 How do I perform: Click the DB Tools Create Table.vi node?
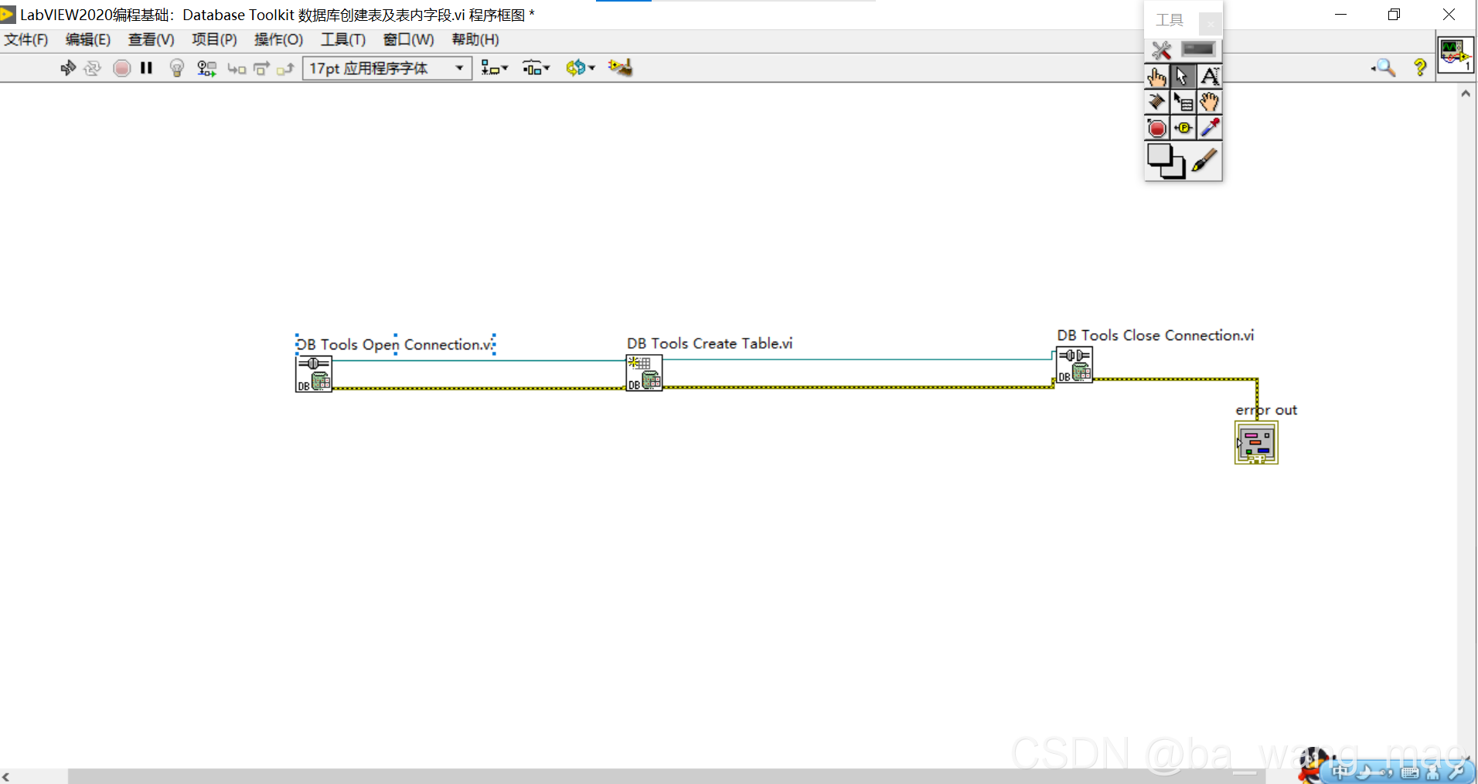(x=644, y=373)
